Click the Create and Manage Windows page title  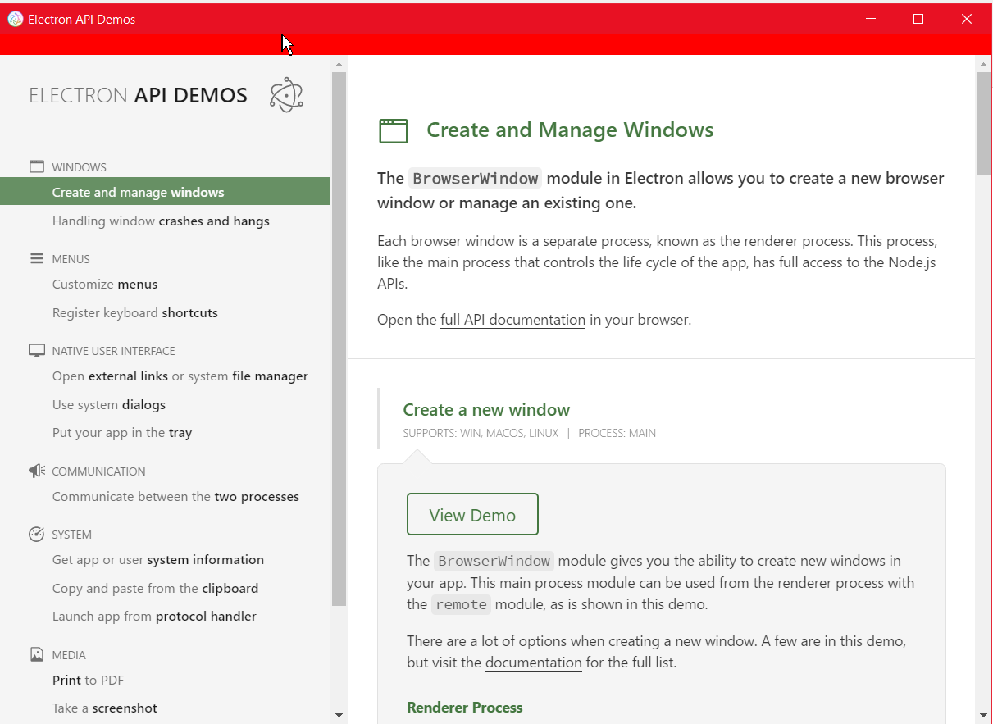570,130
